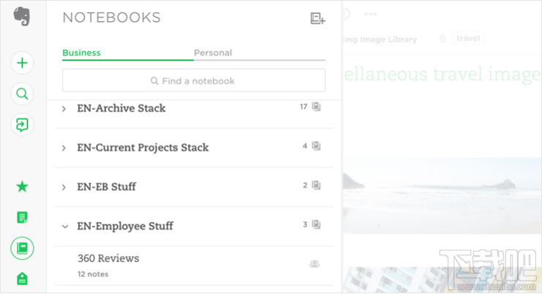Viewport: 542px width, 294px height.
Task: Open the search magnifier in sidebar
Action: [23, 94]
